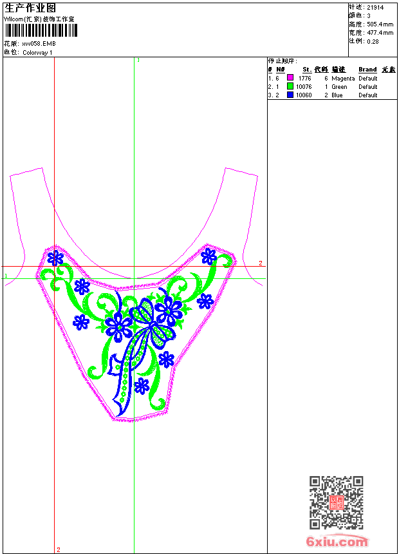Screen dimensions: 399x554
Task: Click the Magenta color swatch
Action: [x=290, y=78]
